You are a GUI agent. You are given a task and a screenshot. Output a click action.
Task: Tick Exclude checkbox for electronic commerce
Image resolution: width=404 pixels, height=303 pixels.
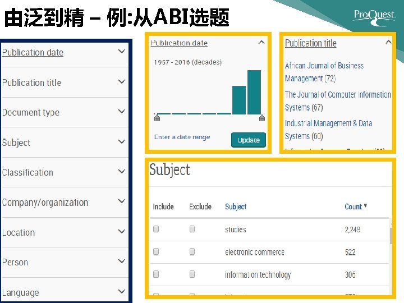[192, 251]
